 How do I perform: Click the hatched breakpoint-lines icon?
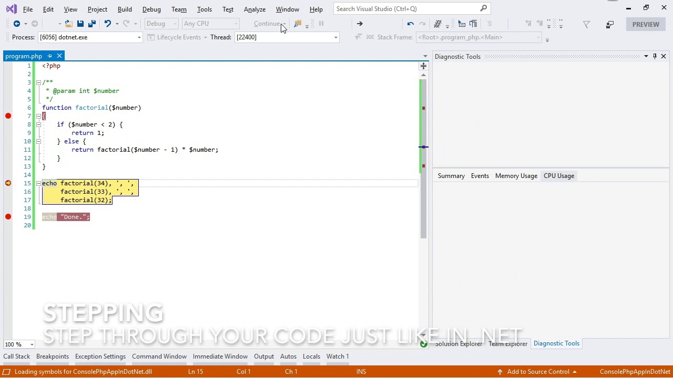(x=437, y=24)
